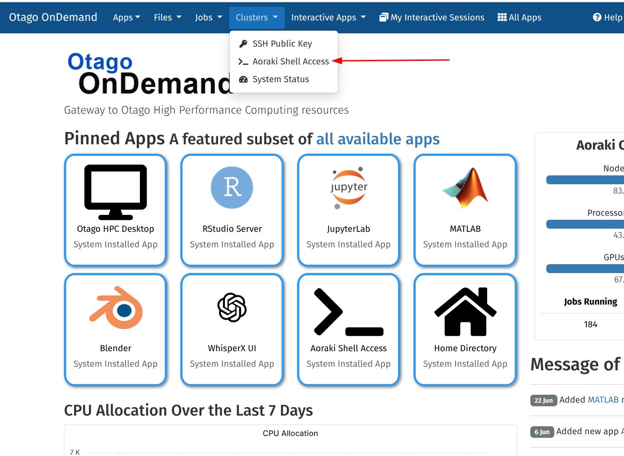Expand the Apps dropdown menu

pyautogui.click(x=126, y=17)
